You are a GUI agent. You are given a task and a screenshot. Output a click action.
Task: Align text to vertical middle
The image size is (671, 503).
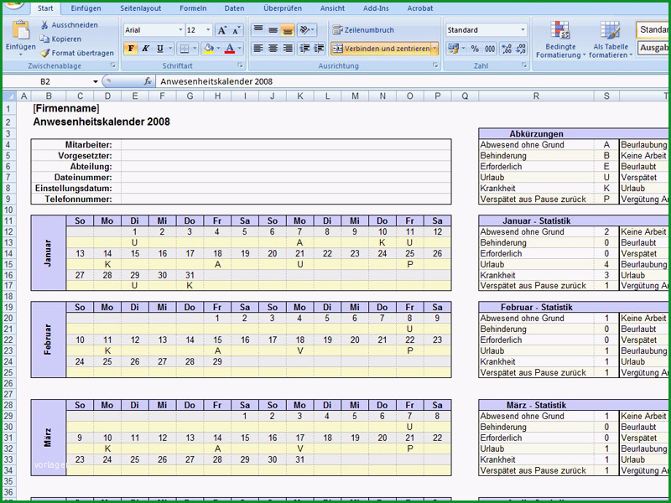(273, 29)
